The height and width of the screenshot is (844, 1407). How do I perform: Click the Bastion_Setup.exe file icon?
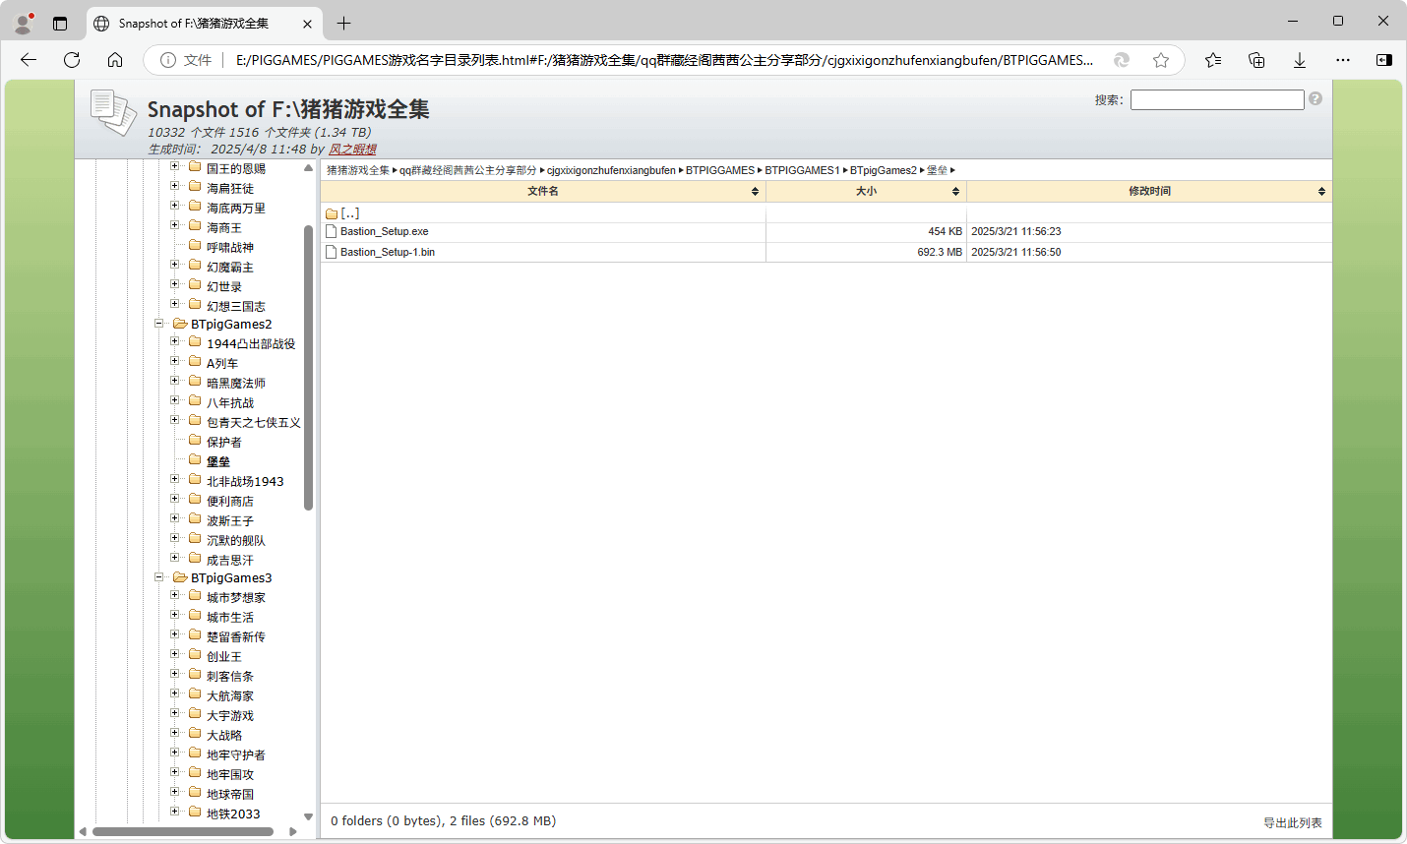pyautogui.click(x=332, y=231)
